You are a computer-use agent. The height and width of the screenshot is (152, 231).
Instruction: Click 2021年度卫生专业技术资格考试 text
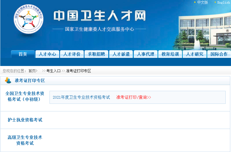tap(81, 97)
